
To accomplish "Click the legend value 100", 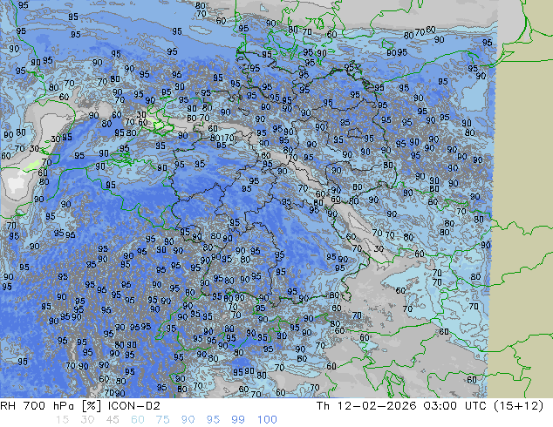I will coord(267,420).
